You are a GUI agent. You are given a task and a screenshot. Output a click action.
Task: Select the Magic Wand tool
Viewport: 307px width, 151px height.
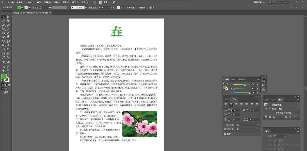pyautogui.click(x=3, y=21)
